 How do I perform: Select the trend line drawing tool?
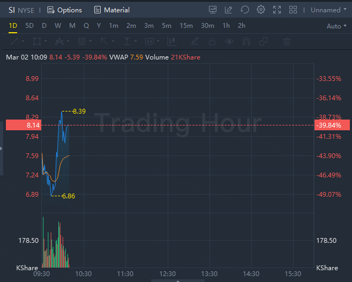click(x=14, y=41)
